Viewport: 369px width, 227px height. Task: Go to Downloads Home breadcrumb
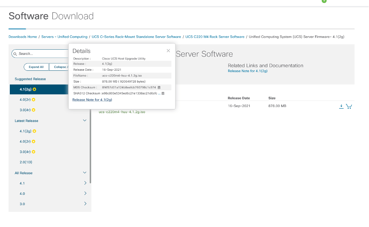[x=22, y=37]
